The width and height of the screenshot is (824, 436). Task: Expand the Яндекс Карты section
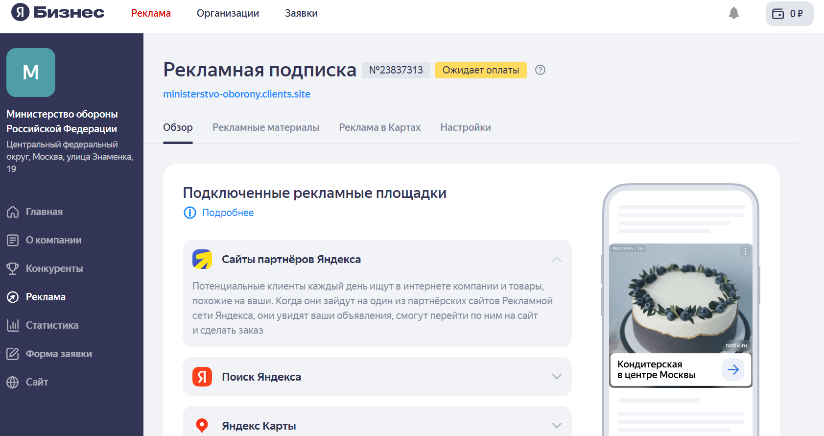click(557, 426)
